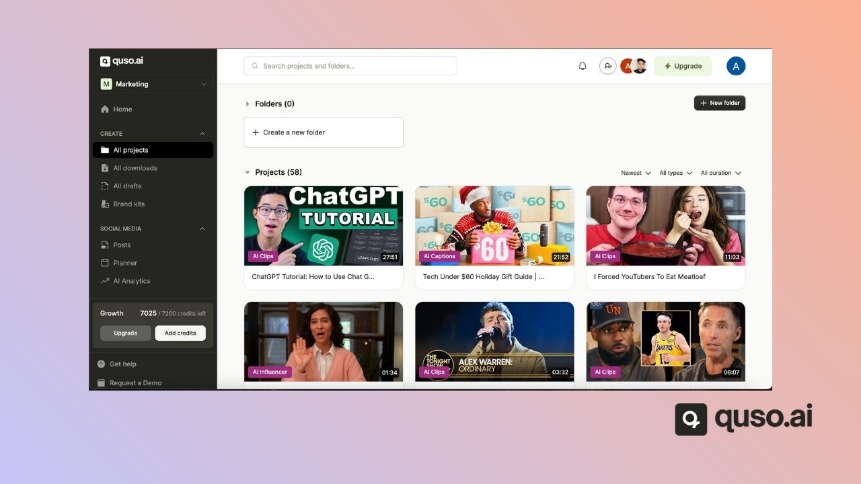Open the Alex Warren Ordinary thumbnail

494,341
